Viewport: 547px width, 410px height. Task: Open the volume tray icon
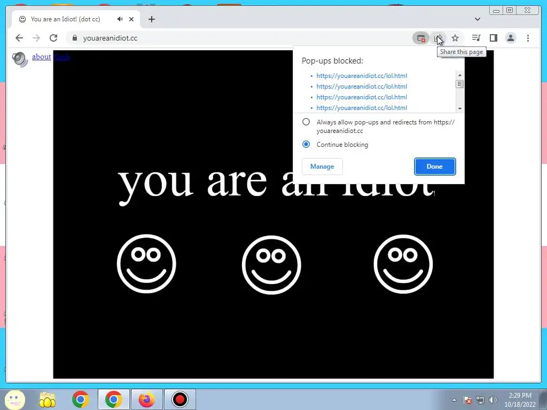[x=493, y=400]
